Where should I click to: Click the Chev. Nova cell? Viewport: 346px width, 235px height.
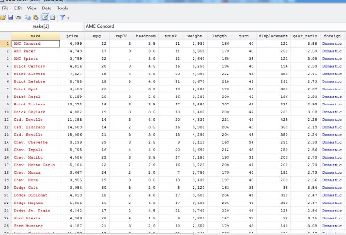[36, 180]
